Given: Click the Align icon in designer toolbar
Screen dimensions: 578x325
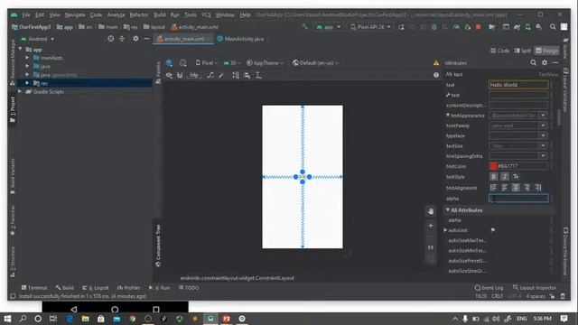Looking at the screenshot, I should tap(247, 75).
